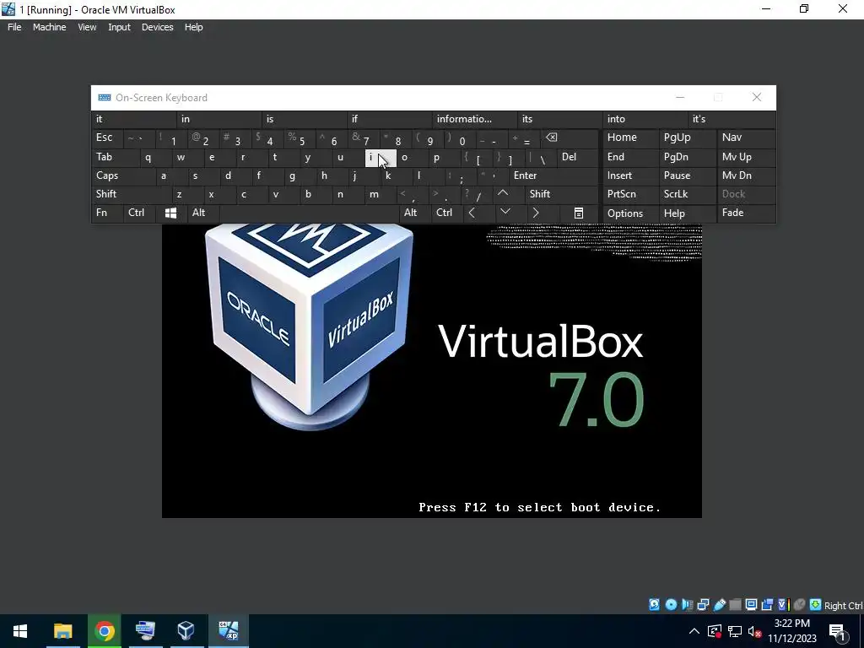Open the Input menu
Image resolution: width=864 pixels, height=648 pixels.
point(119,27)
